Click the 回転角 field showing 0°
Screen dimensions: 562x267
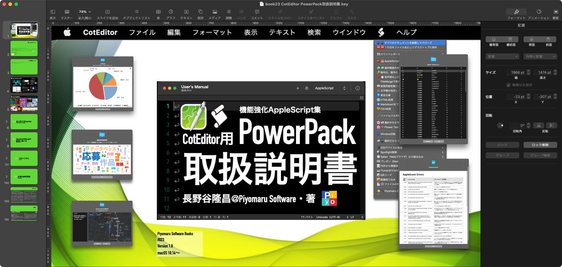517,125
